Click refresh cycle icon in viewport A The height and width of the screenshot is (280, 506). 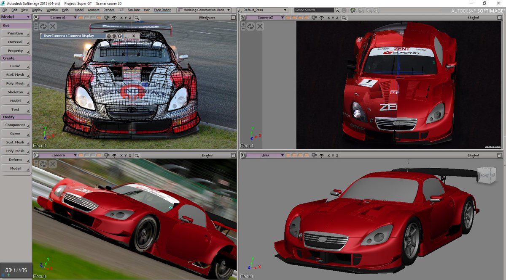click(43, 26)
